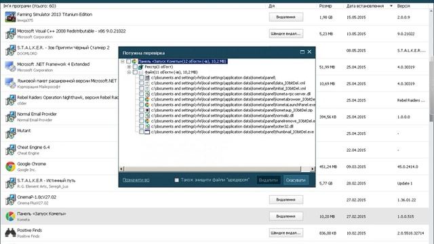The height and width of the screenshot is (244, 434).
Task: Select the kometa\panel\ folder path row
Action: pyautogui.click(x=214, y=78)
